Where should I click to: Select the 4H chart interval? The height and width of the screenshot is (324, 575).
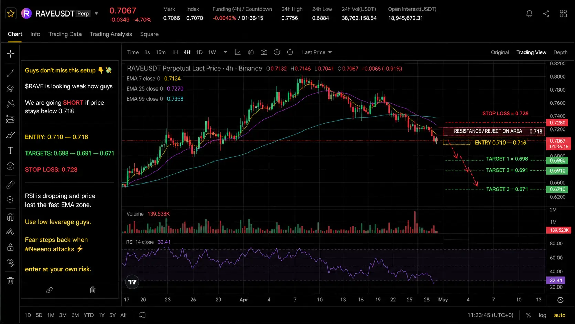point(187,52)
